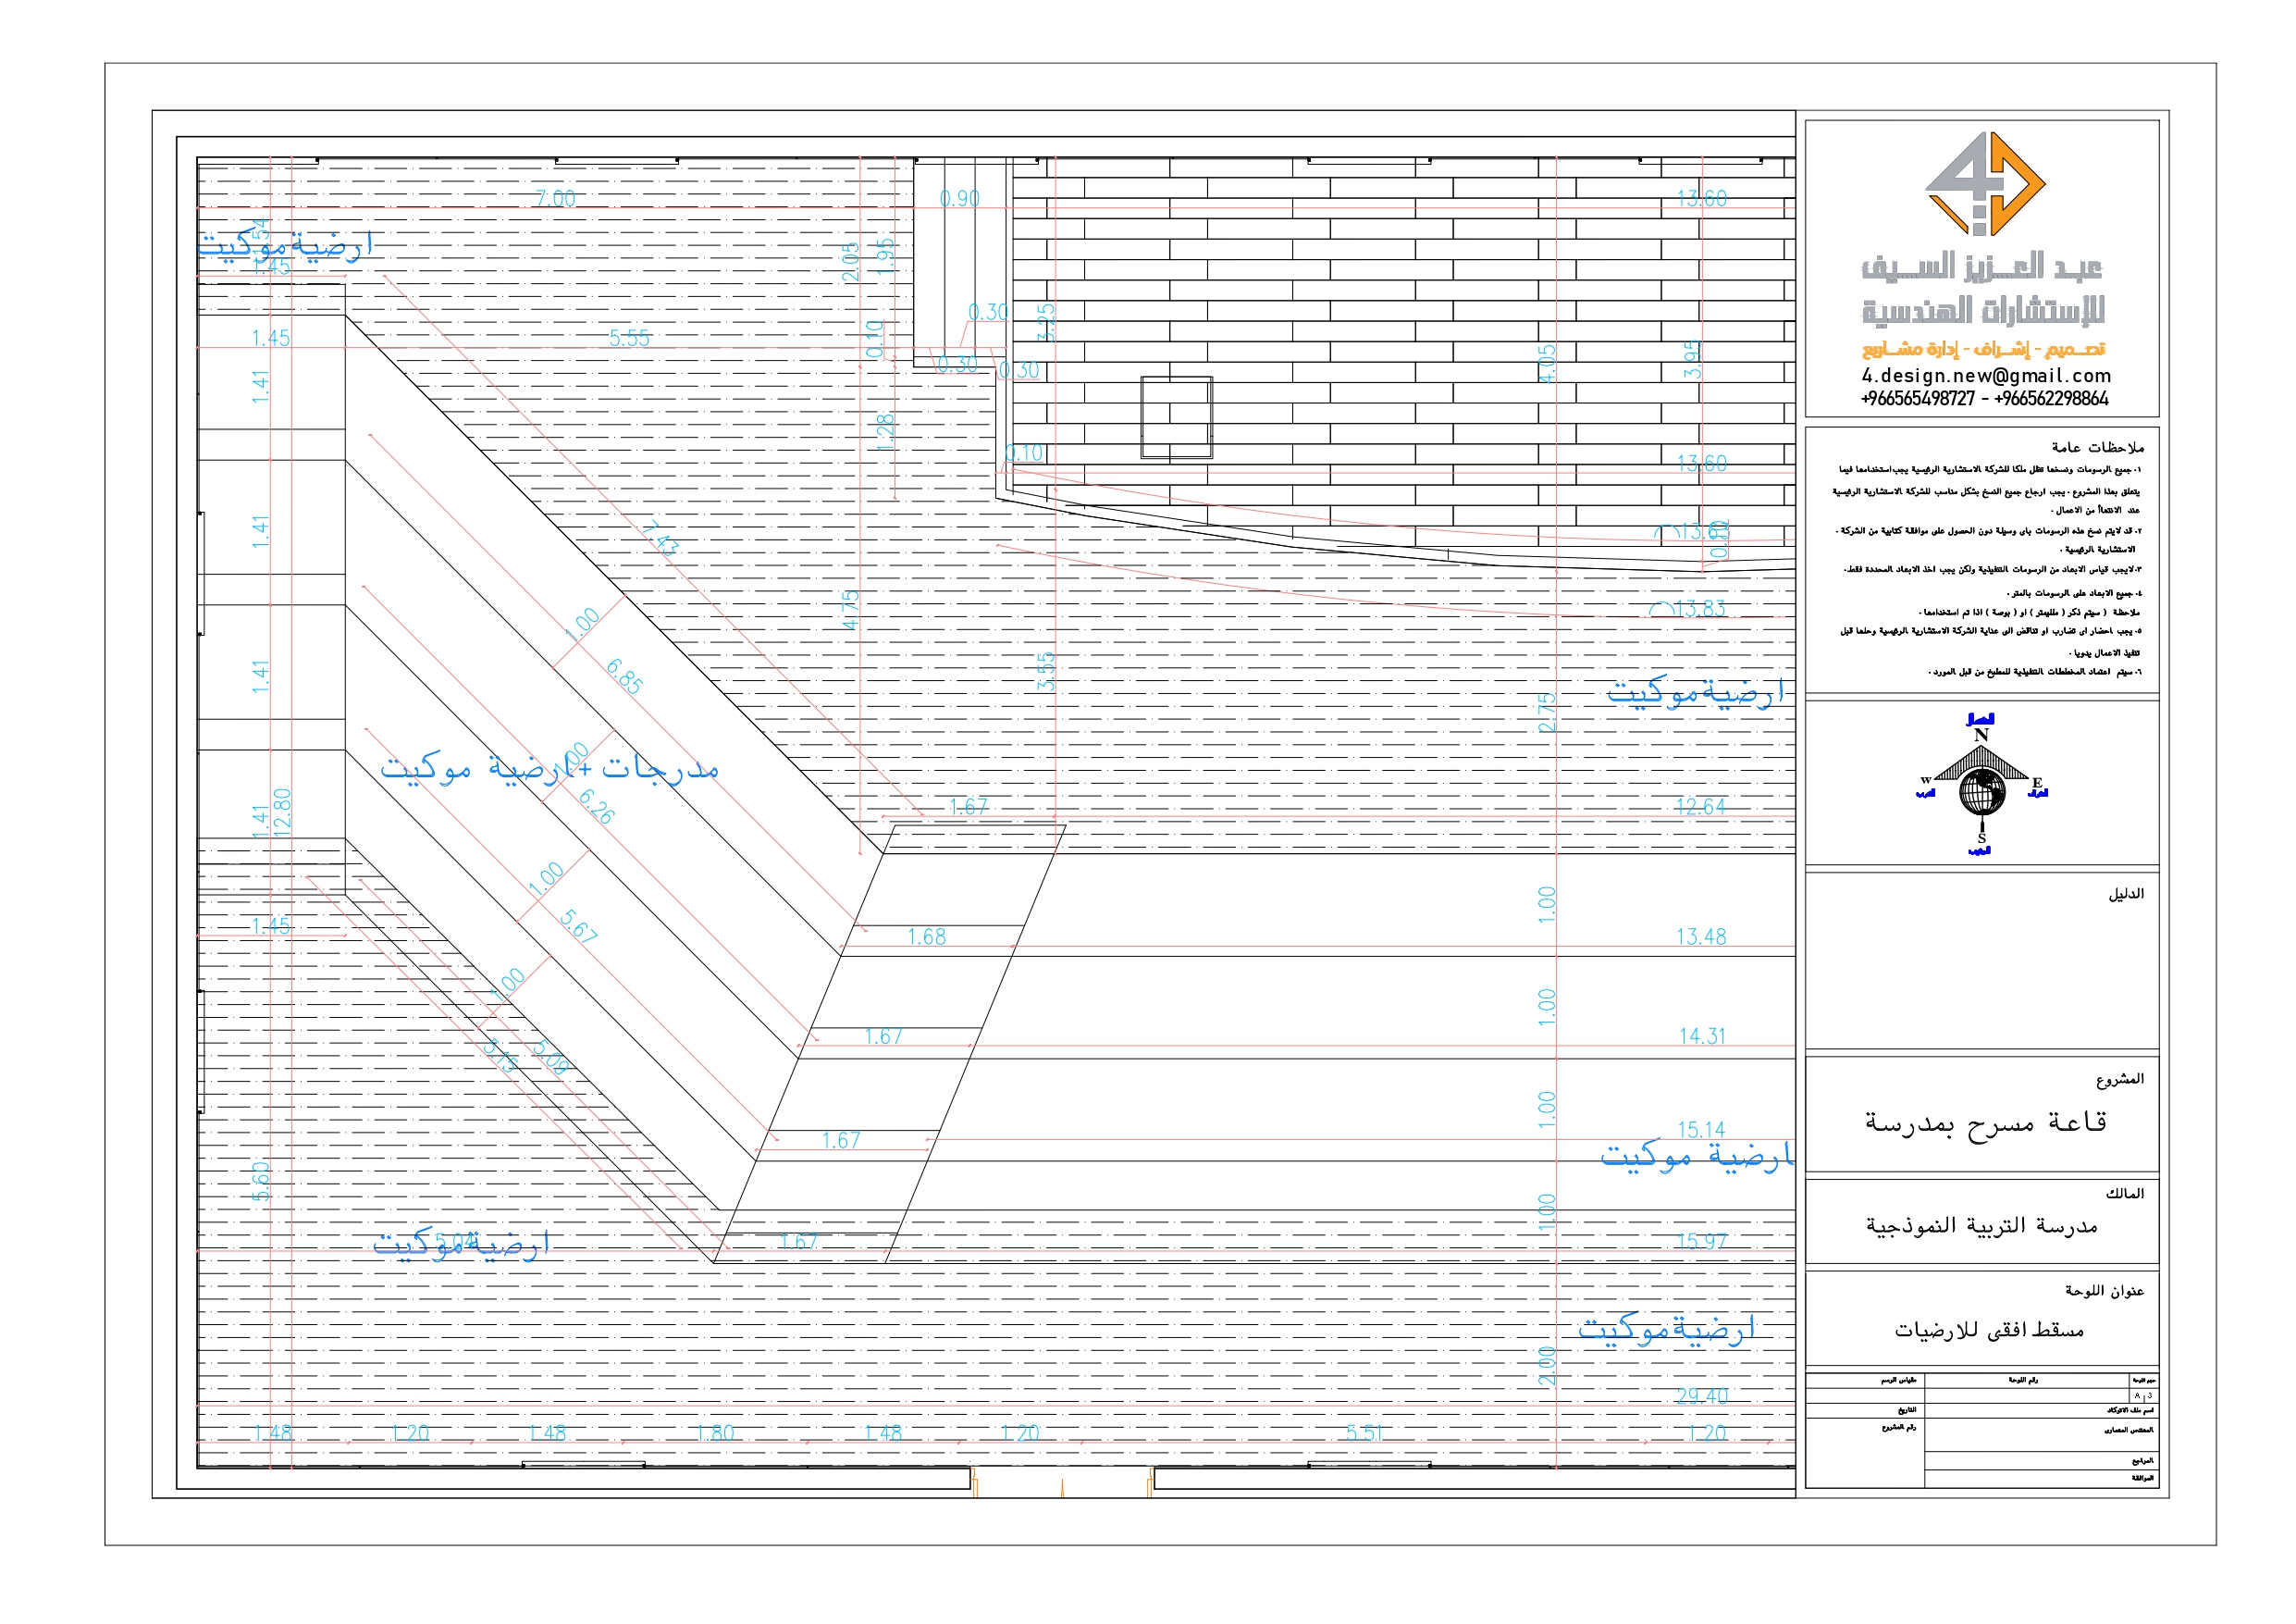2296x1624 pixels.
Task: Click the للإستشارات الهندسية company subtitle
Action: click(x=1982, y=310)
